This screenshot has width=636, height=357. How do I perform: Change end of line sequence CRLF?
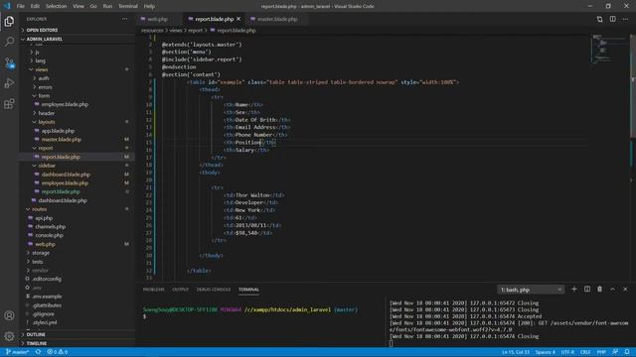tap(585, 352)
